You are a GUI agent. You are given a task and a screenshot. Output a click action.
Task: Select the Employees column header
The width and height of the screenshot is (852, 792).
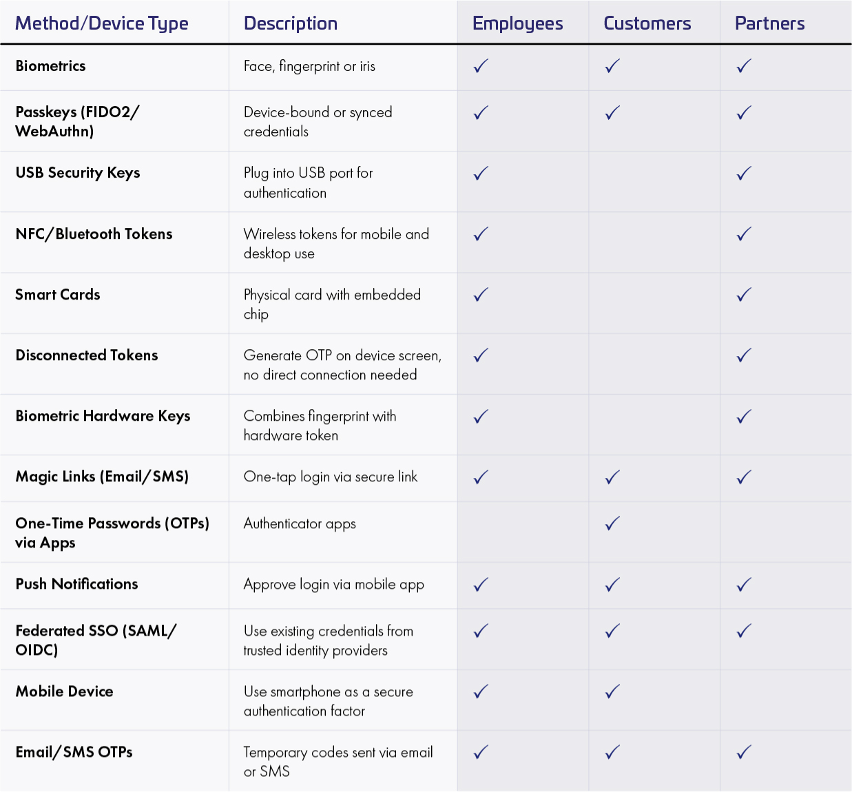517,23
